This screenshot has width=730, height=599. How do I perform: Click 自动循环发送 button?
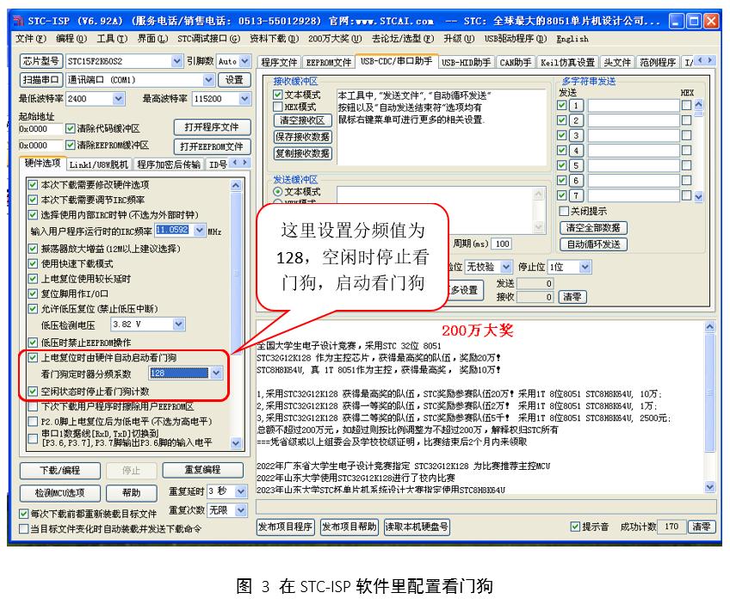pos(593,244)
